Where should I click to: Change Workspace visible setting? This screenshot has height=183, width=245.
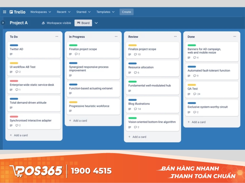(x=56, y=23)
